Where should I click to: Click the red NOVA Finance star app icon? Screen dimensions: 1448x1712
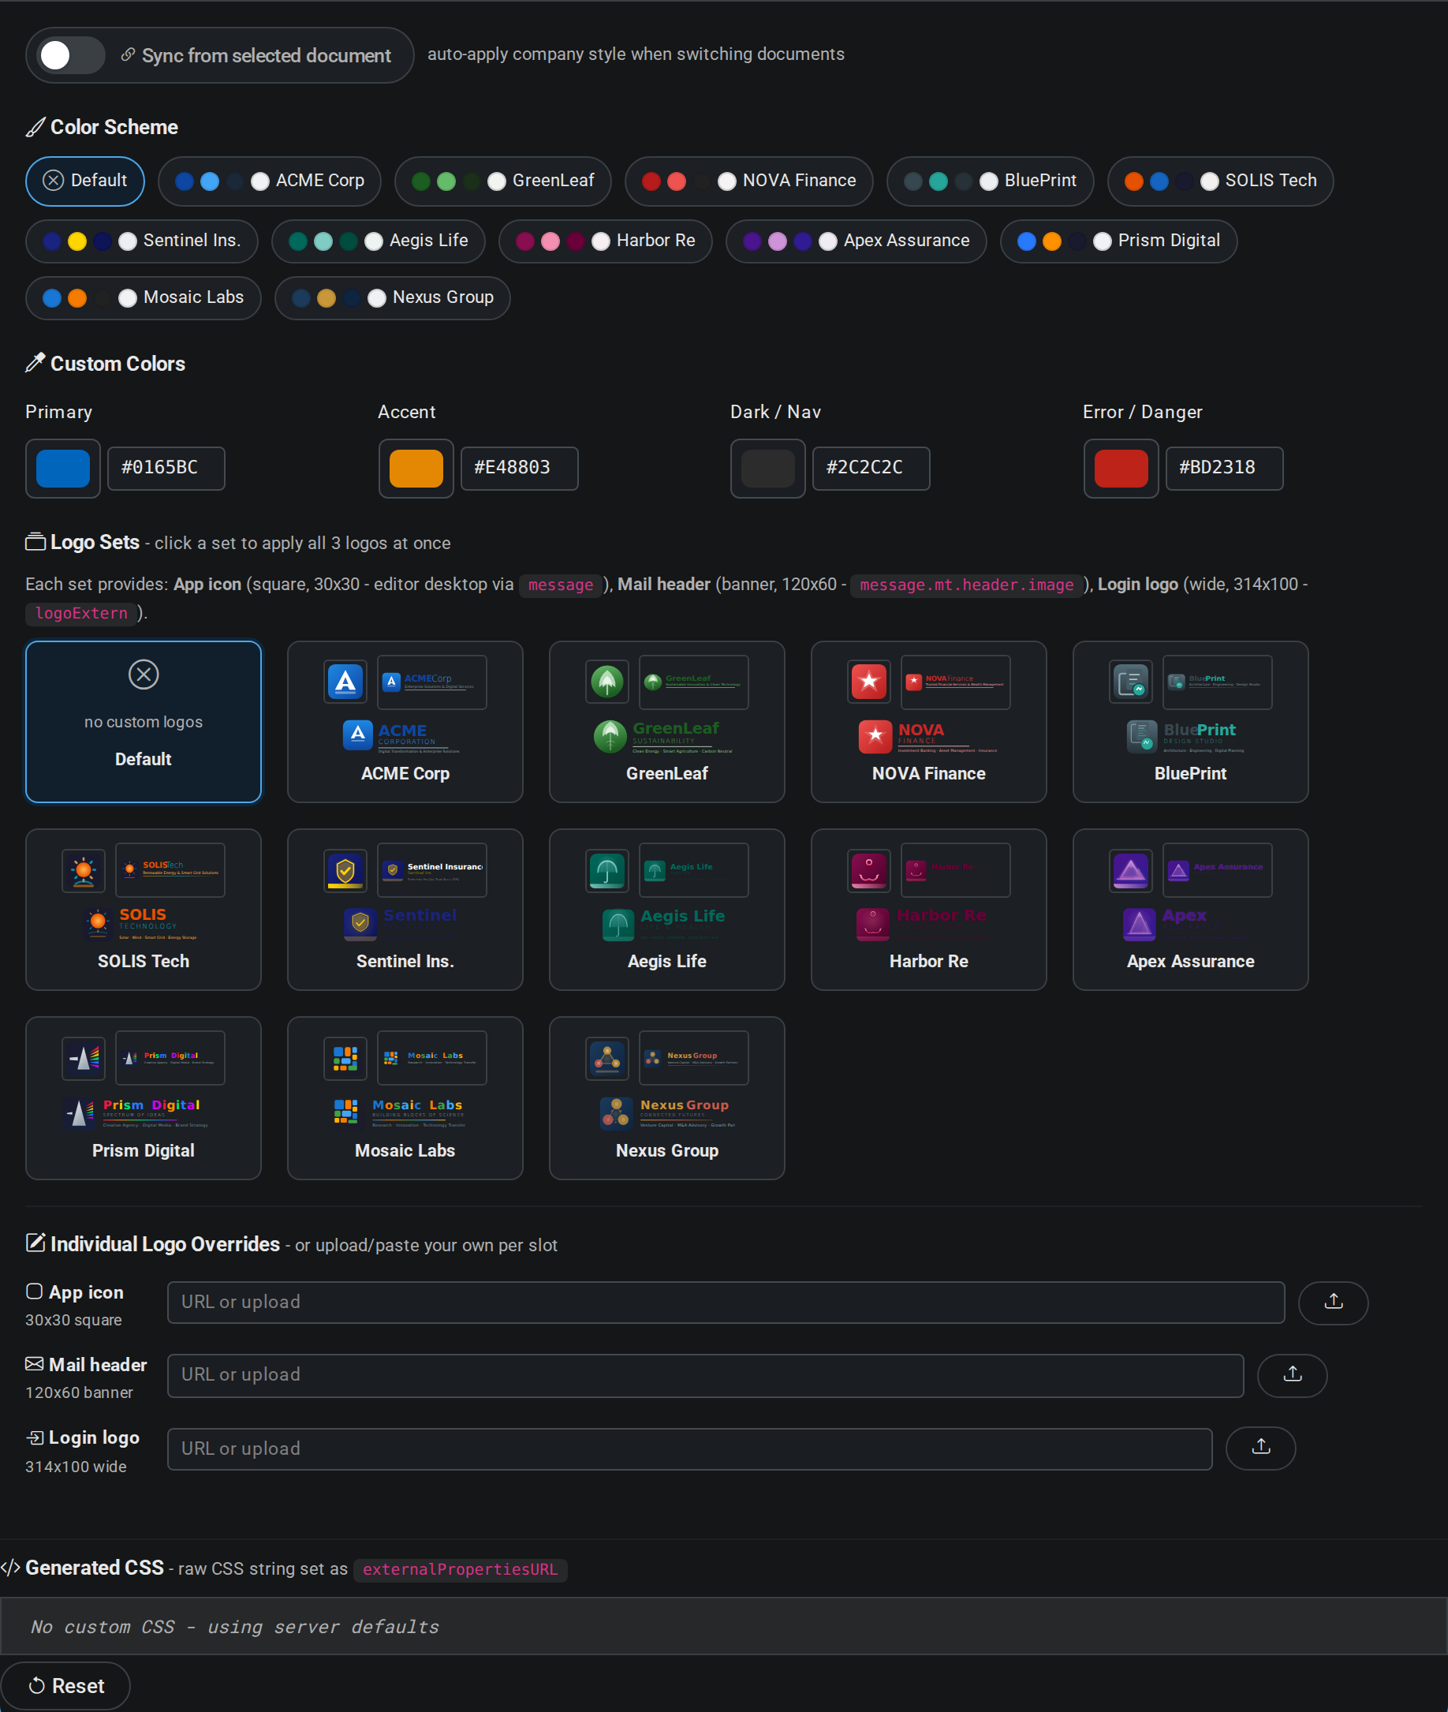pos(869,682)
